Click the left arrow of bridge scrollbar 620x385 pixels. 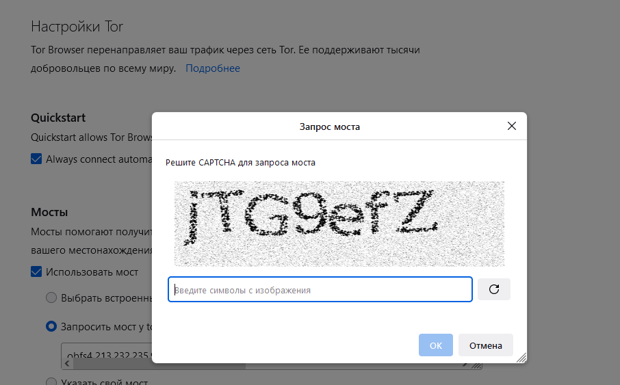pos(67,364)
